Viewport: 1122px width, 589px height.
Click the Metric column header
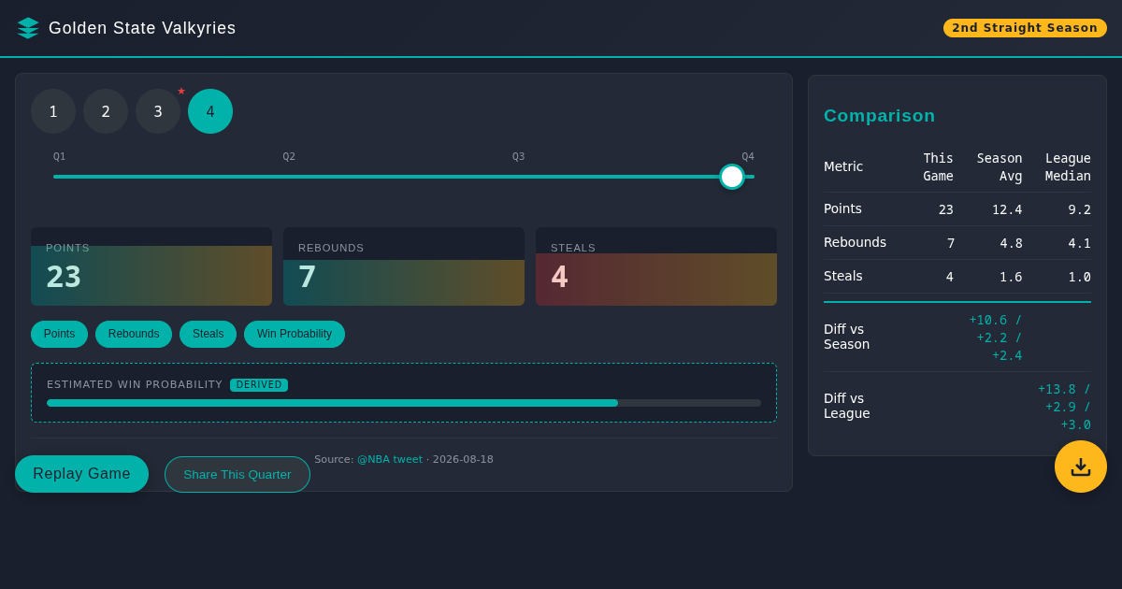point(843,166)
